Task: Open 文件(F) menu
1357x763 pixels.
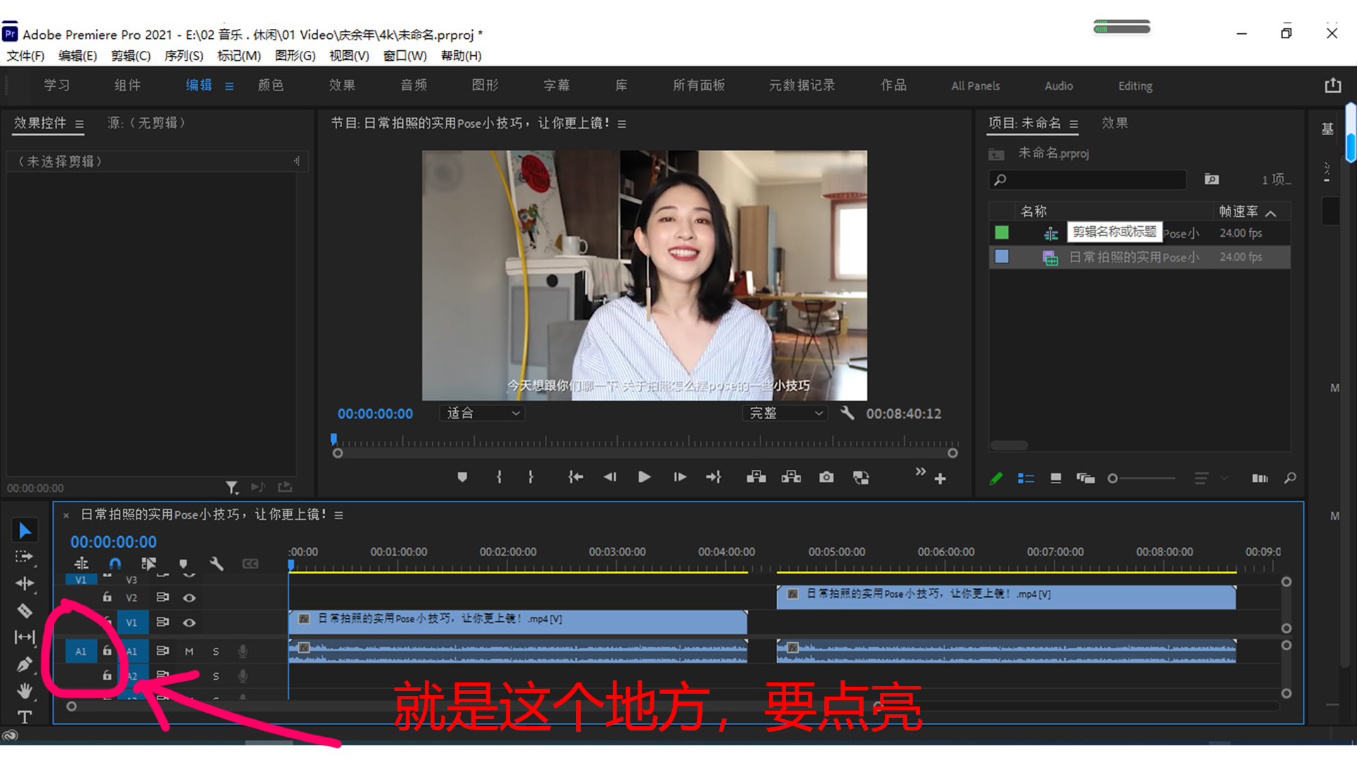Action: point(25,56)
